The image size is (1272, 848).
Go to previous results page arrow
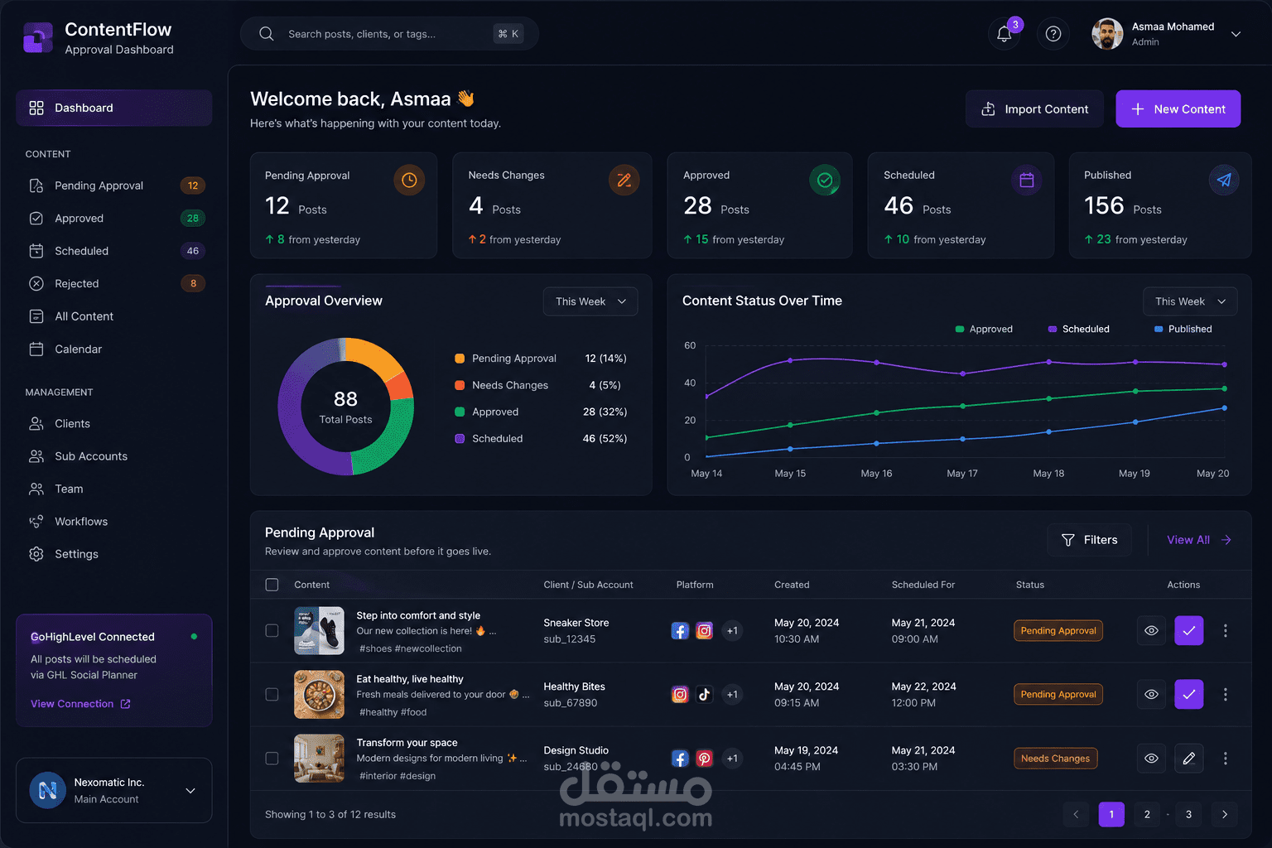click(x=1076, y=814)
